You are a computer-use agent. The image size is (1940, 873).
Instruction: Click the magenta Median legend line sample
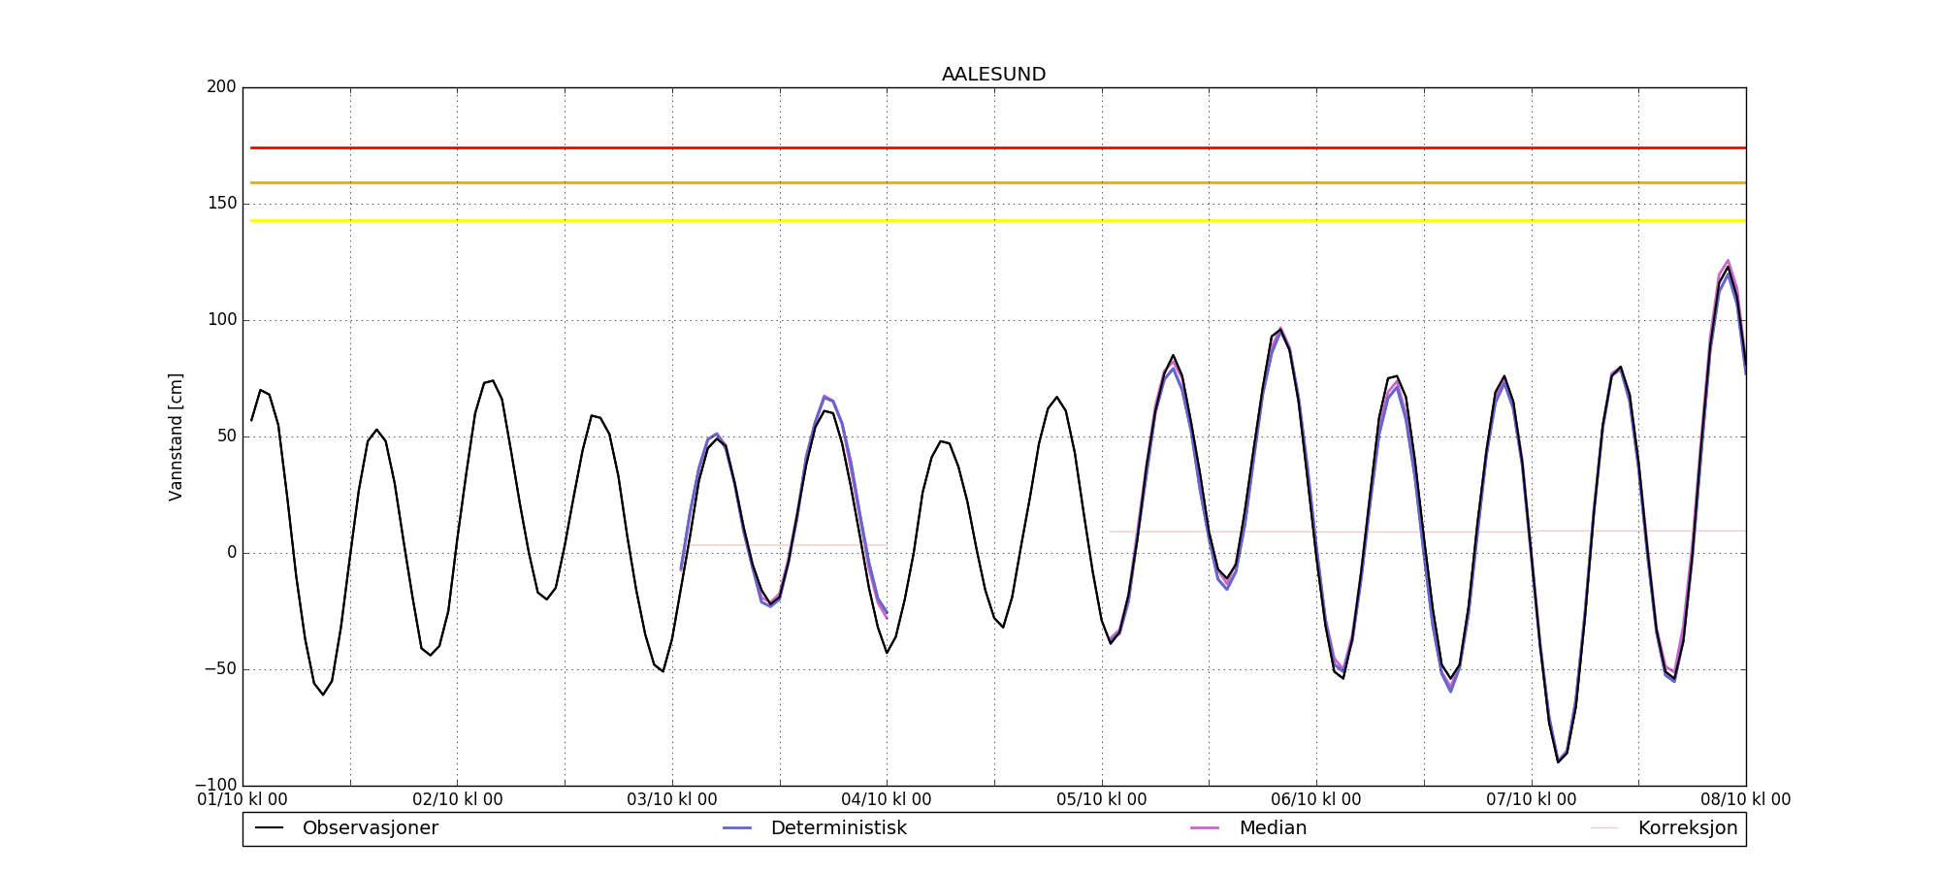[x=1205, y=828]
